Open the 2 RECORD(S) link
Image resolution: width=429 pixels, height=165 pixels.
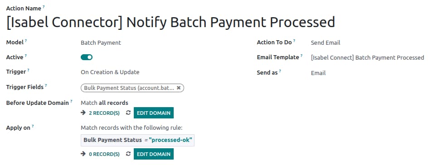tap(104, 113)
